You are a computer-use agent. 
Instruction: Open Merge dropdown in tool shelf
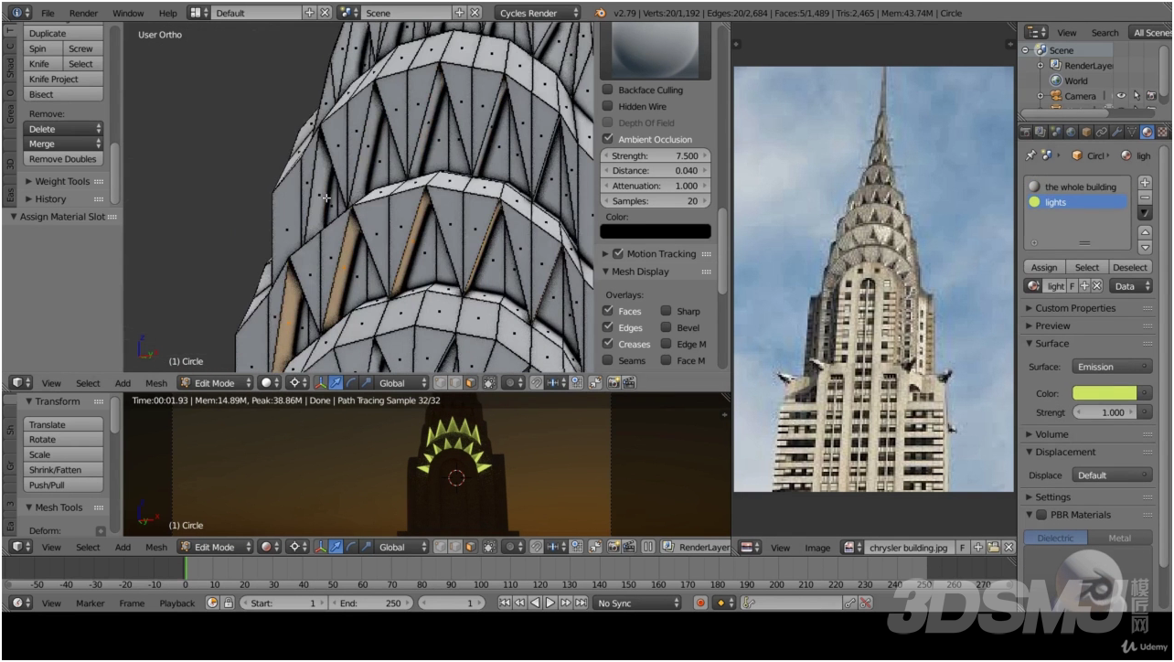(x=63, y=144)
